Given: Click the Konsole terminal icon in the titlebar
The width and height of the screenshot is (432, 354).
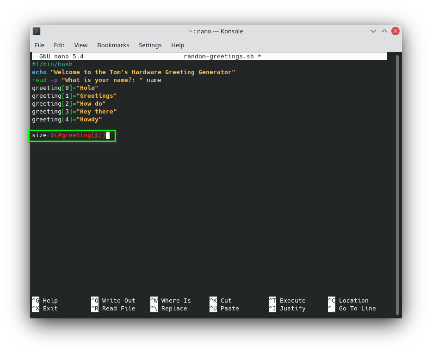Looking at the screenshot, I should click(36, 31).
